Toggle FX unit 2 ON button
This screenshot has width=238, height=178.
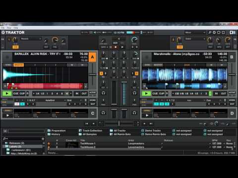point(180,47)
